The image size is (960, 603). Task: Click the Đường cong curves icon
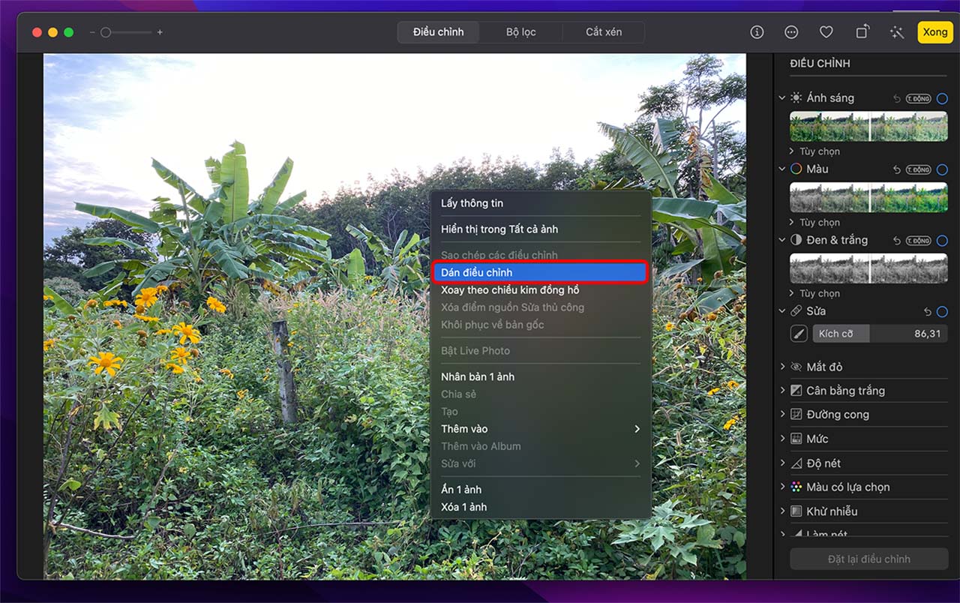(x=796, y=415)
